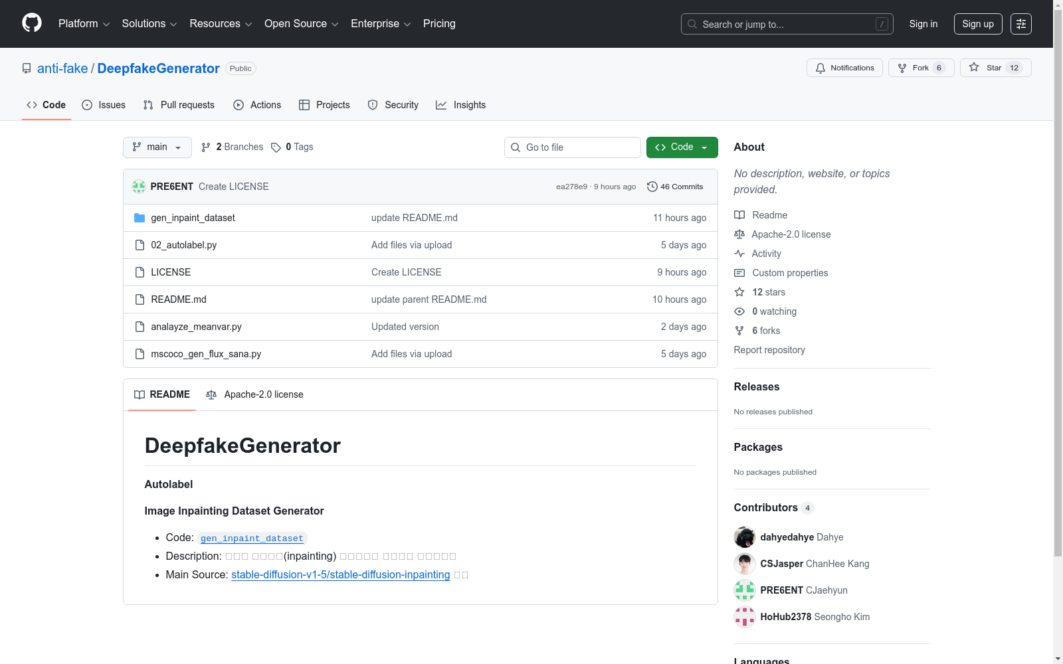Fork the repository

pos(921,68)
